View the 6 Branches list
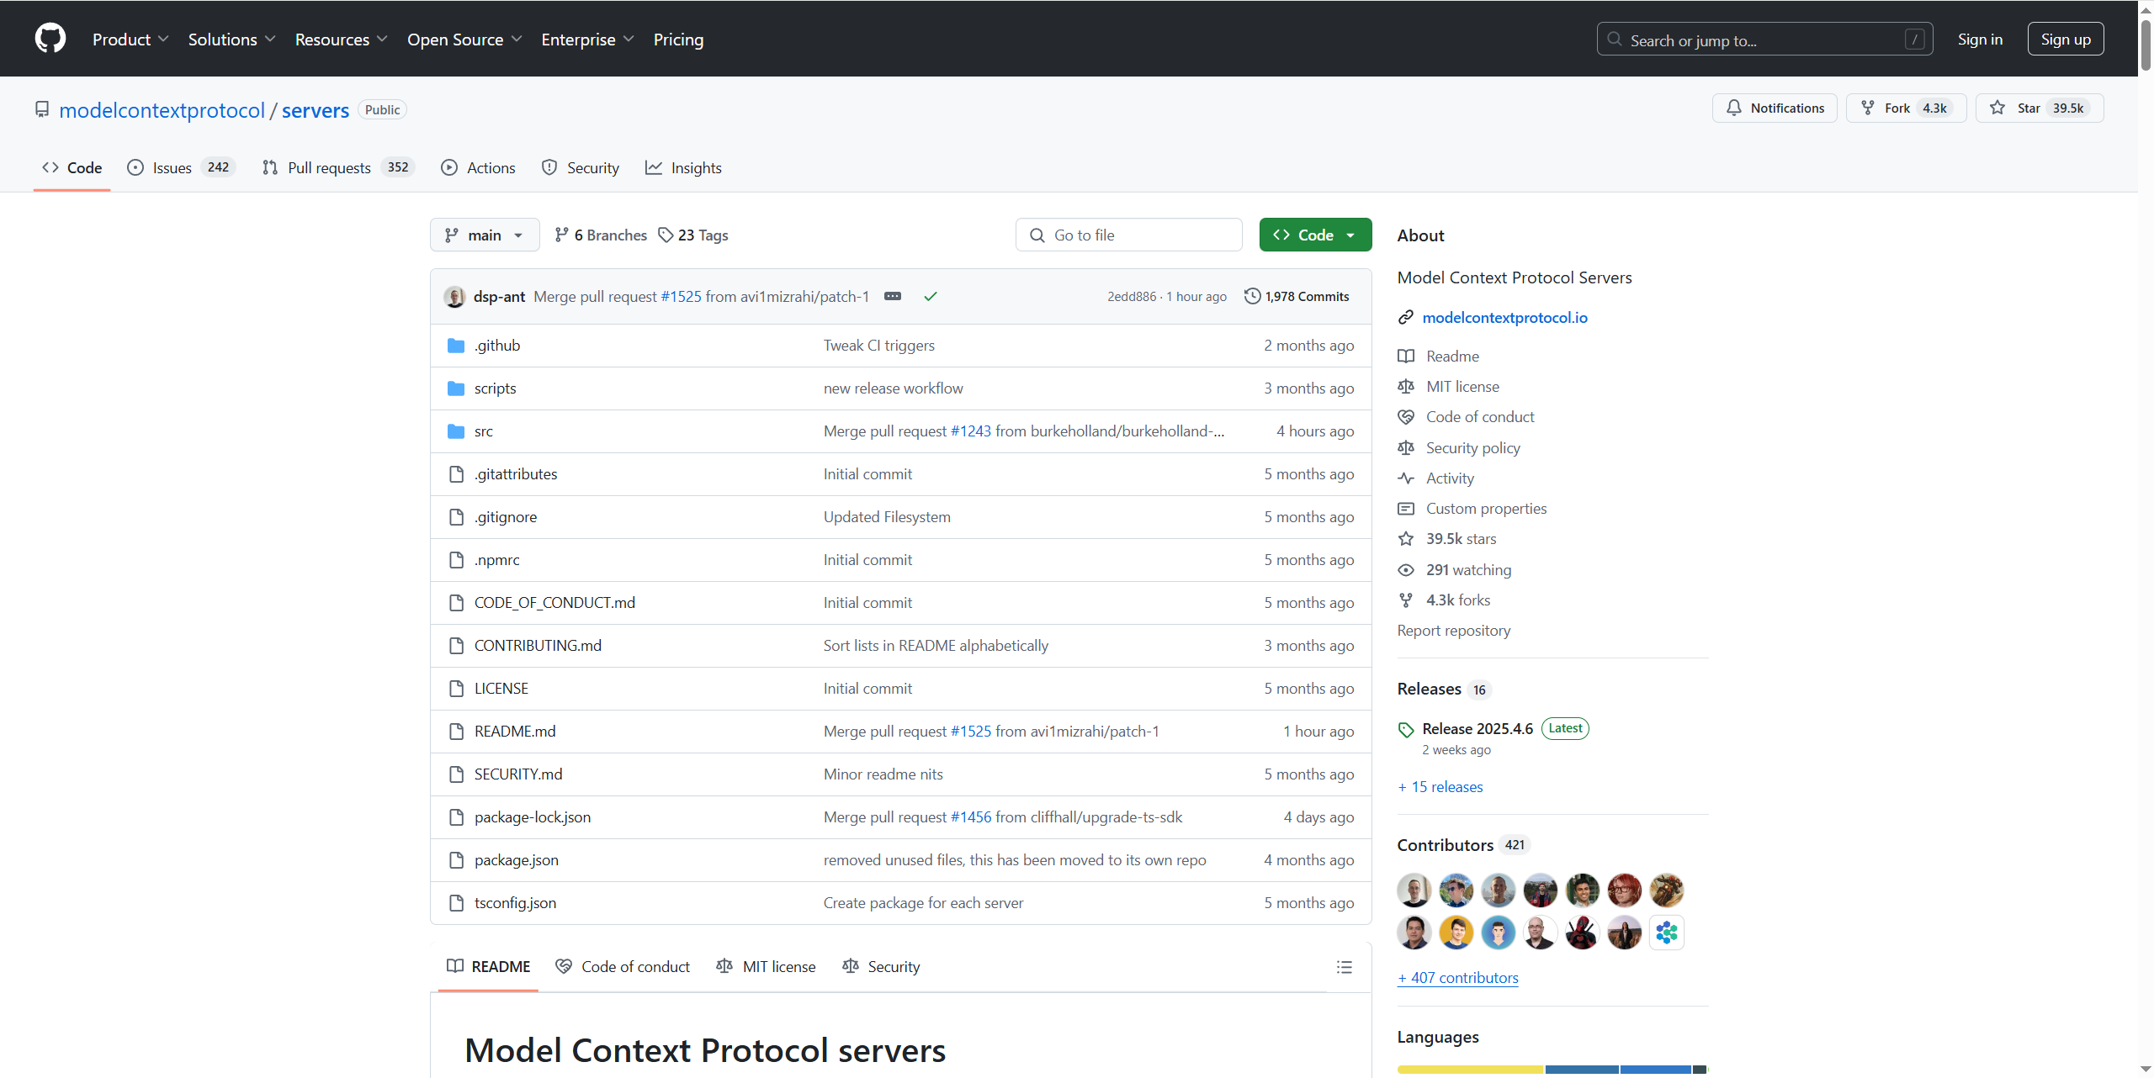 pyautogui.click(x=601, y=235)
